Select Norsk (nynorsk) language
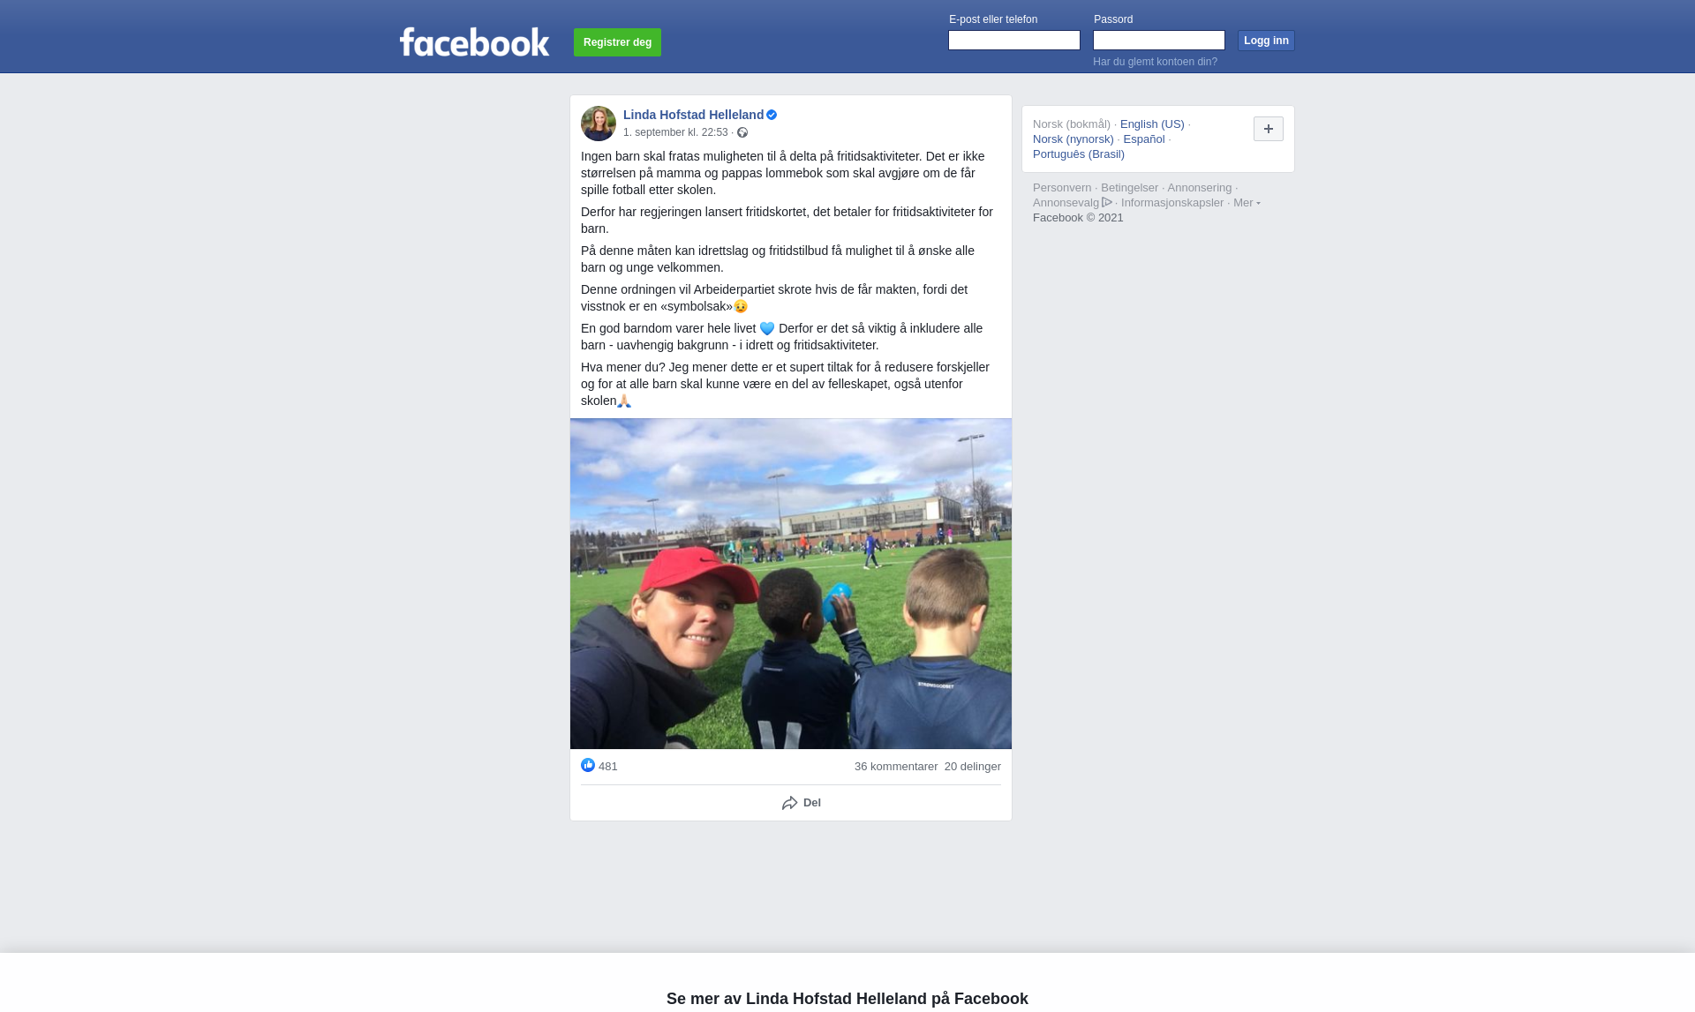This screenshot has width=1695, height=1012. (1073, 139)
